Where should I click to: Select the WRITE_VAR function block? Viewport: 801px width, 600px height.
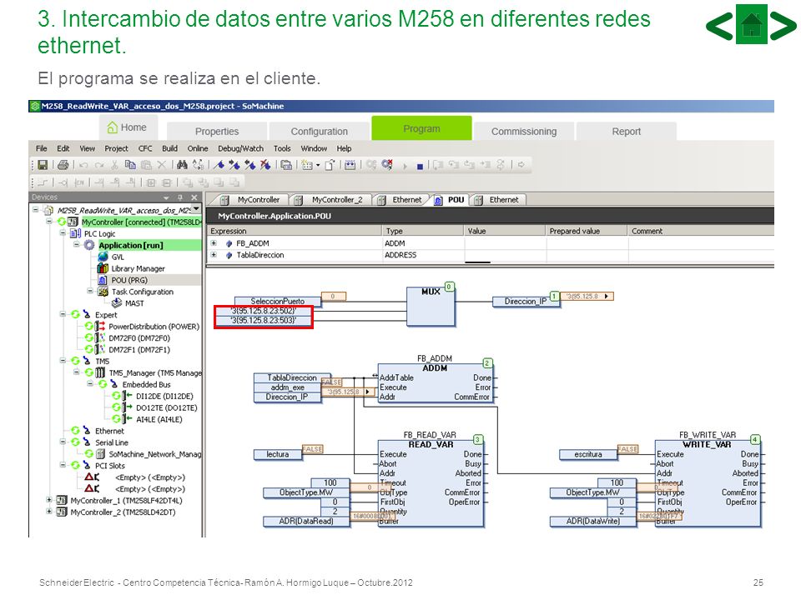coord(708,483)
